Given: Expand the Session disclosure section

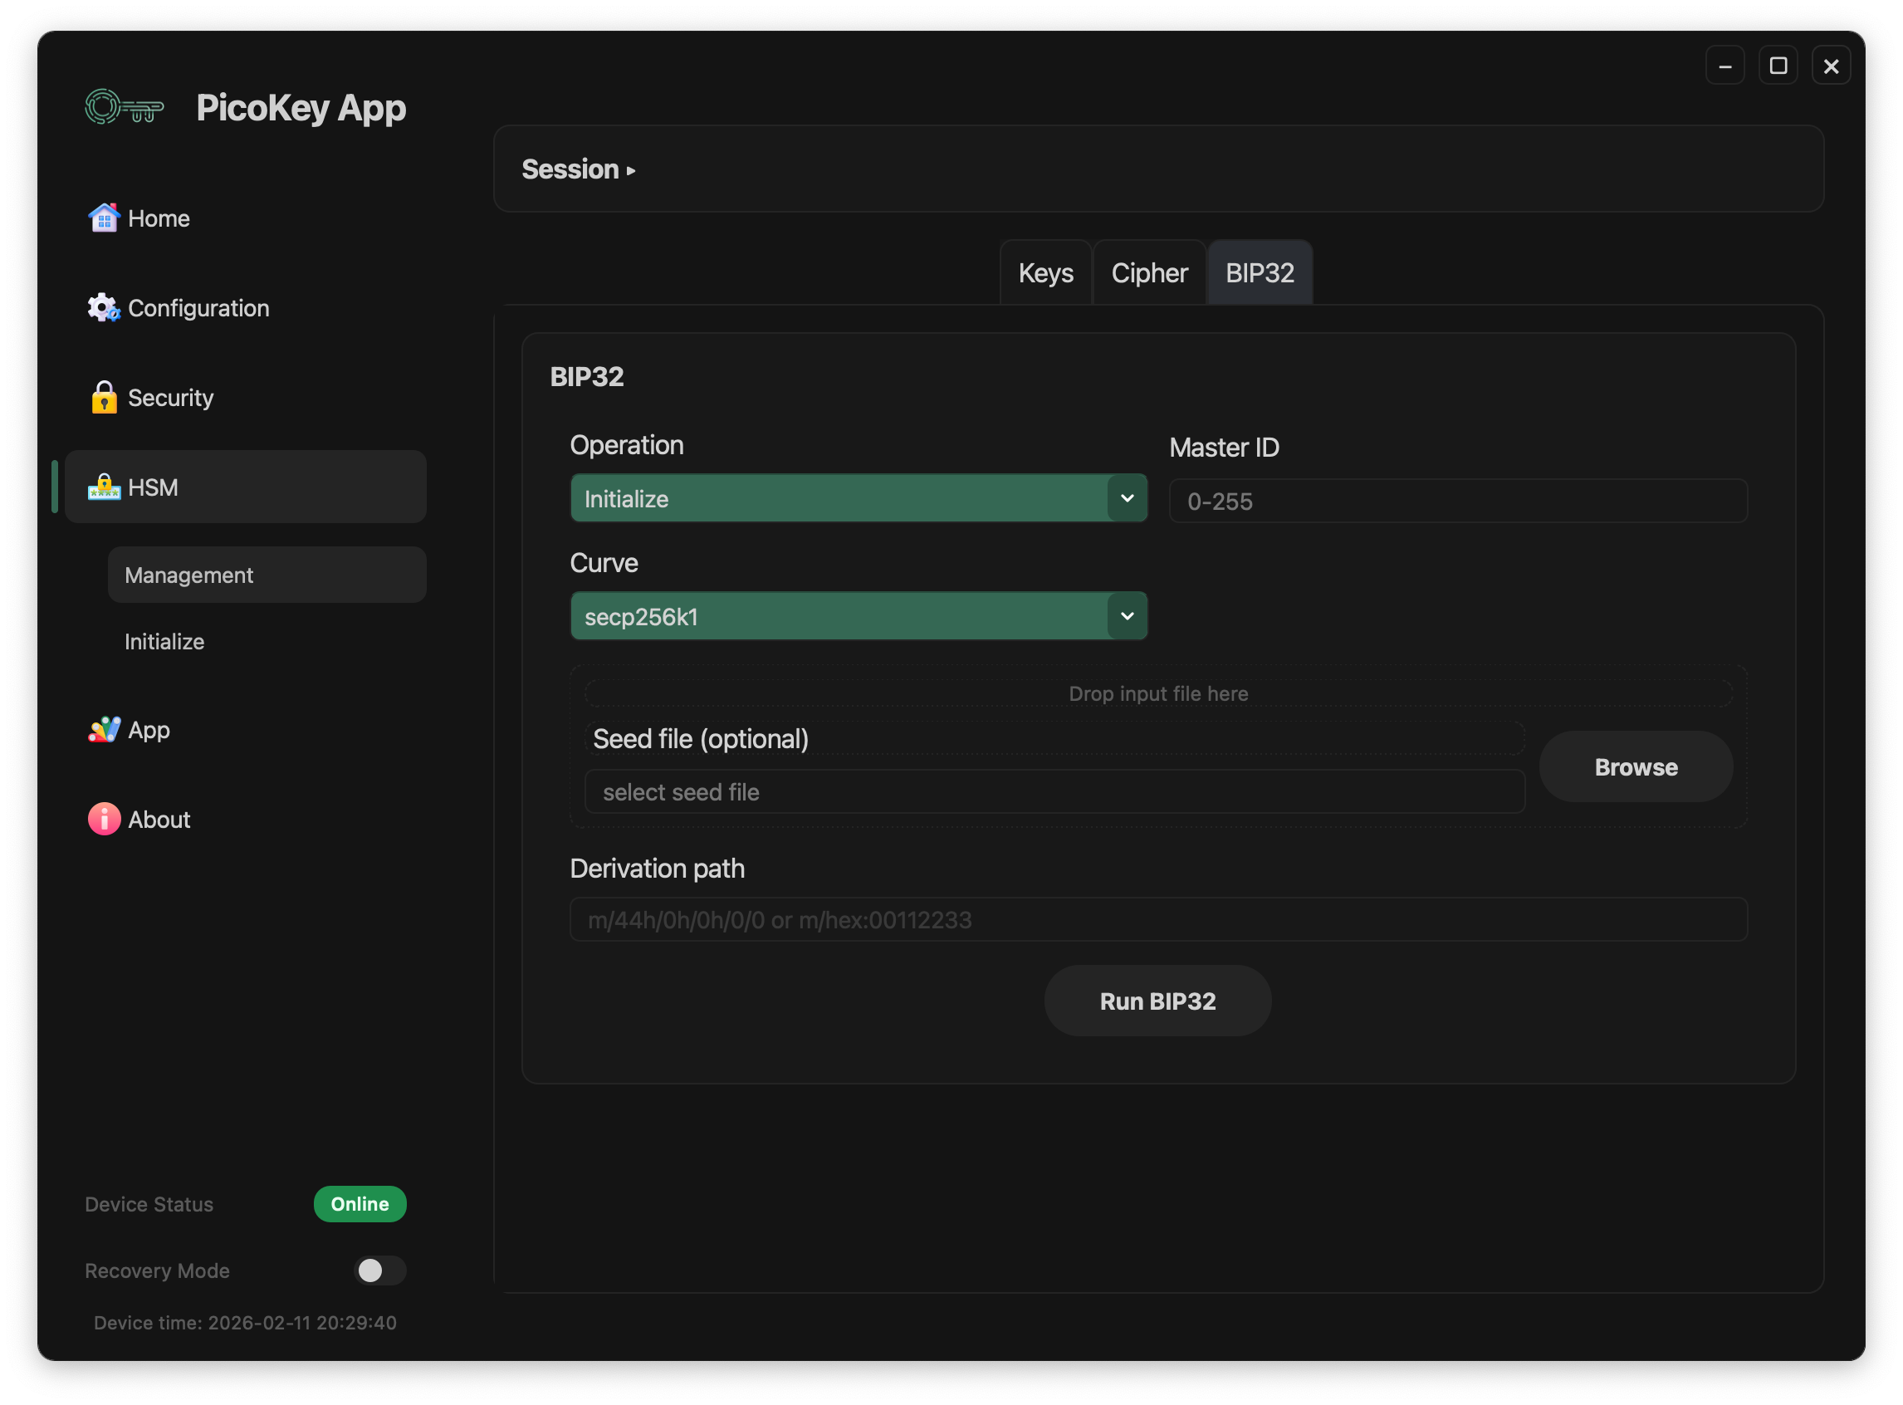Looking at the screenshot, I should point(578,169).
